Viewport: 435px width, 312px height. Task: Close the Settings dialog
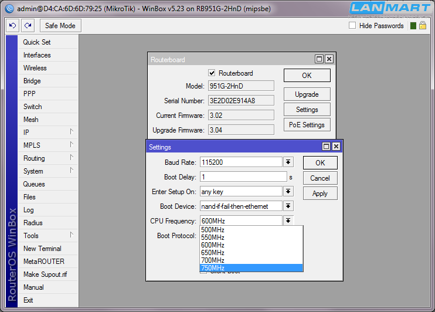[x=336, y=146]
